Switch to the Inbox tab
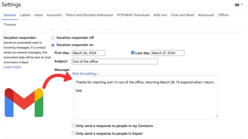The height and width of the screenshot is (139, 248). point(38,15)
